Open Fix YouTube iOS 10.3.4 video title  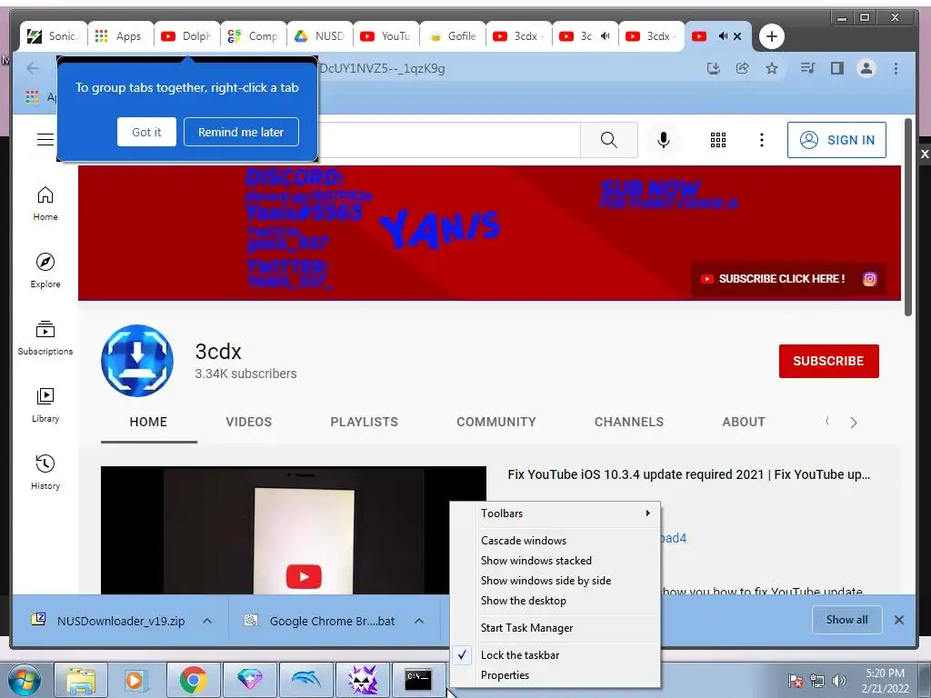689,474
